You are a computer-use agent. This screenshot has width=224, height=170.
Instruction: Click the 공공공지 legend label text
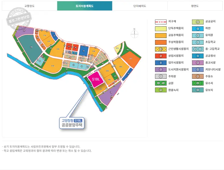coord(210,21)
